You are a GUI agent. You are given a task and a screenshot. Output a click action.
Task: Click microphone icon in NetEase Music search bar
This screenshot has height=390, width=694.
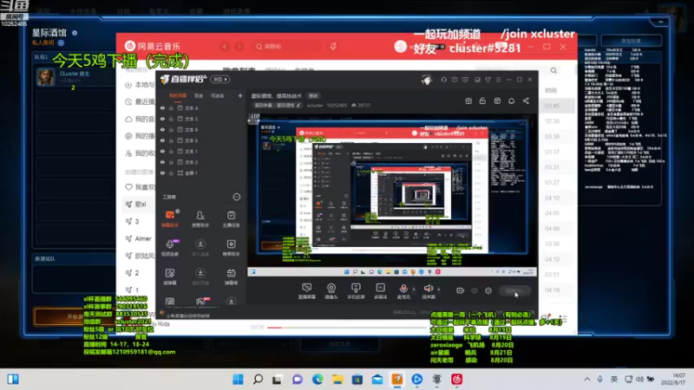[x=333, y=46]
